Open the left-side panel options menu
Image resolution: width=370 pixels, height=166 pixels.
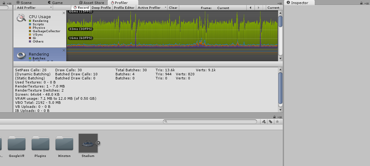[x=9, y=3]
